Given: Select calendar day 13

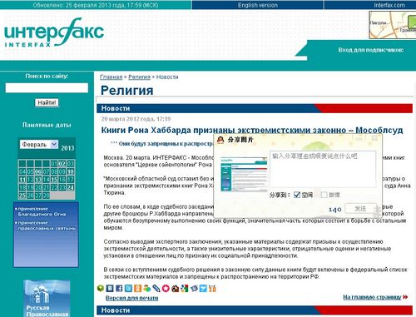Looking at the screenshot, I should (x=38, y=180).
